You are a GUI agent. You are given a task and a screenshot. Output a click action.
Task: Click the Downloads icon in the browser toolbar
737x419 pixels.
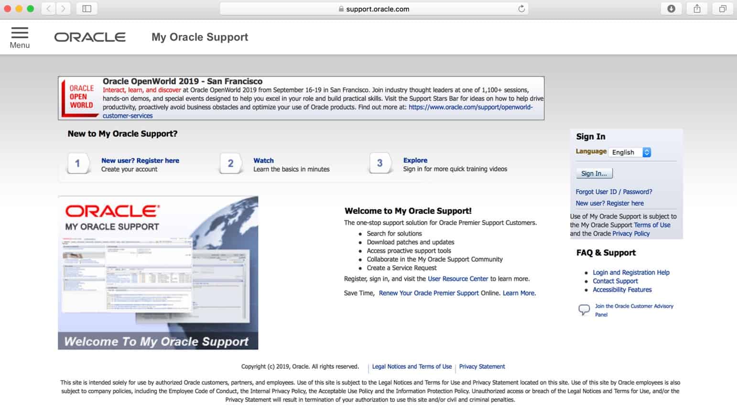[671, 8]
